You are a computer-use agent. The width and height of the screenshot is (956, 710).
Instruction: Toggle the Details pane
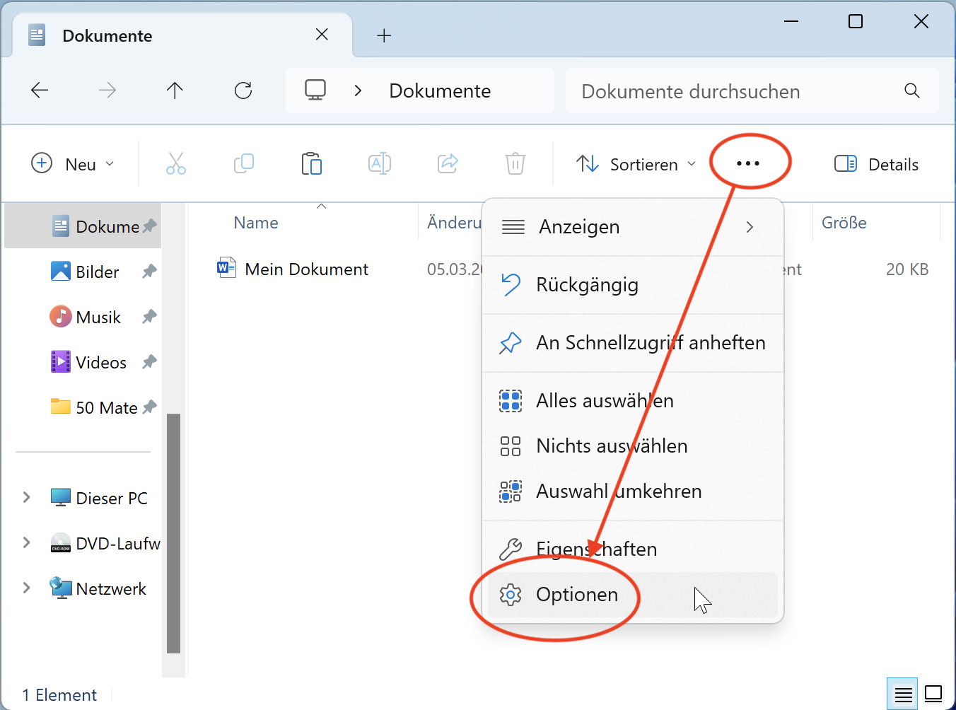pos(876,164)
